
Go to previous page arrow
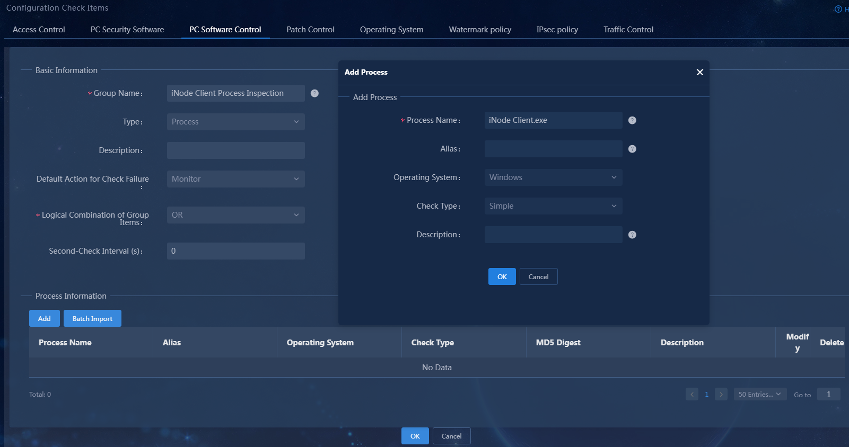tap(692, 394)
